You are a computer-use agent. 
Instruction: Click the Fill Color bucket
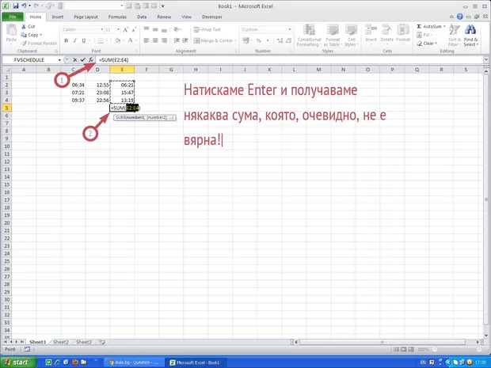[117, 40]
